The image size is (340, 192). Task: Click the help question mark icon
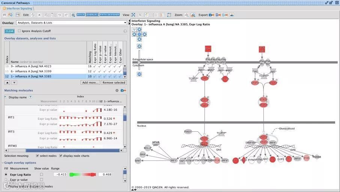(x=125, y=31)
